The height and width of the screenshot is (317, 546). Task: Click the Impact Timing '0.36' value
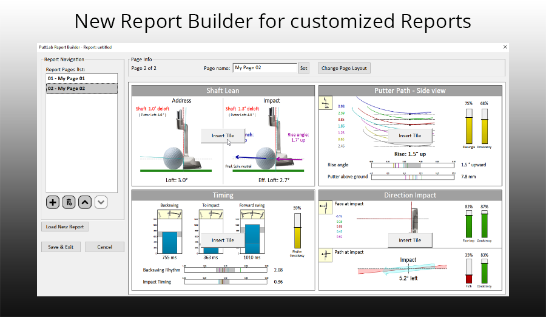[278, 282]
